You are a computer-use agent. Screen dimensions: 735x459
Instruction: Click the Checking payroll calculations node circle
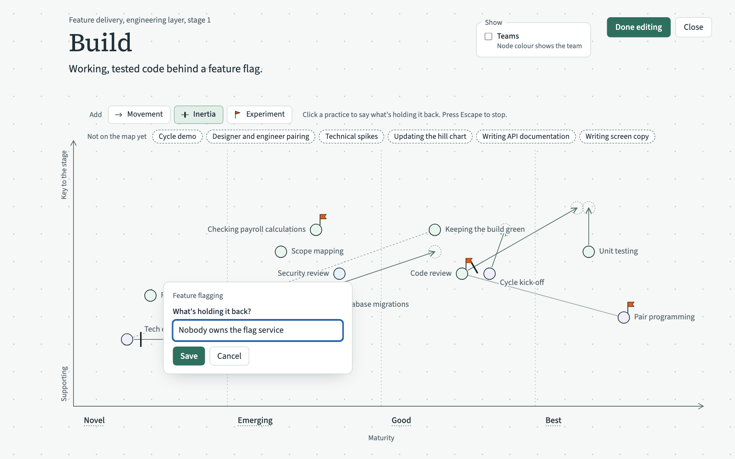(316, 230)
